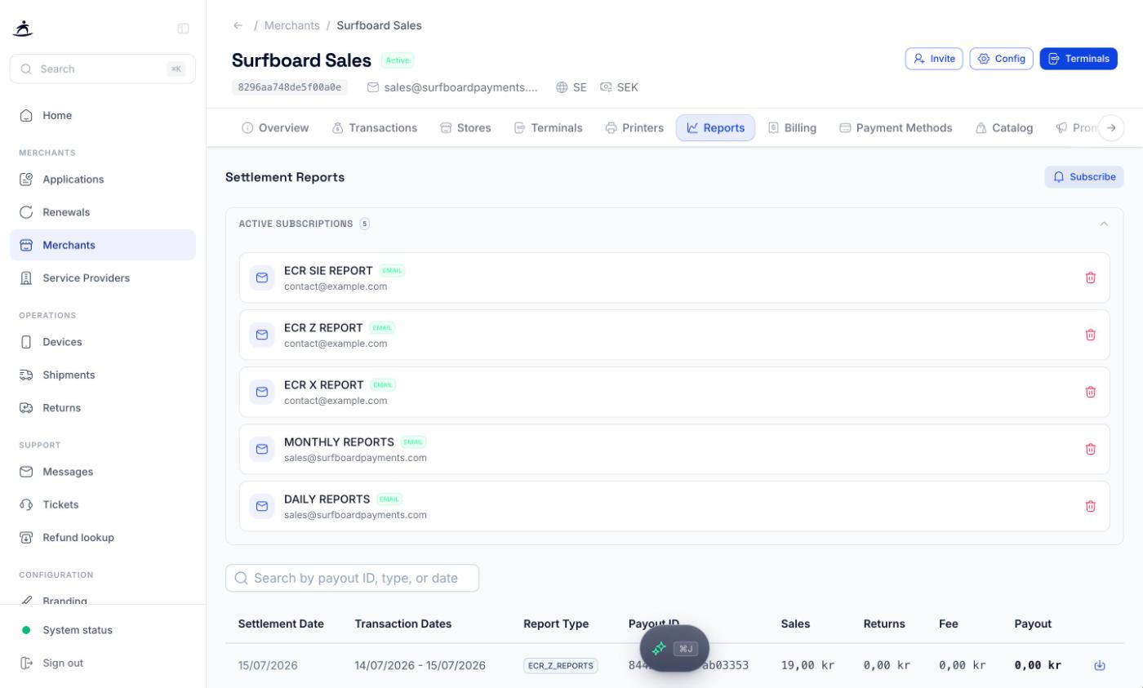
Task: Click the Merchants breadcrumb link
Action: 291,25
